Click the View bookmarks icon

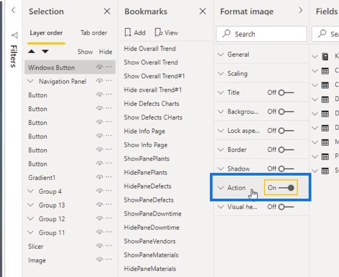coord(159,33)
